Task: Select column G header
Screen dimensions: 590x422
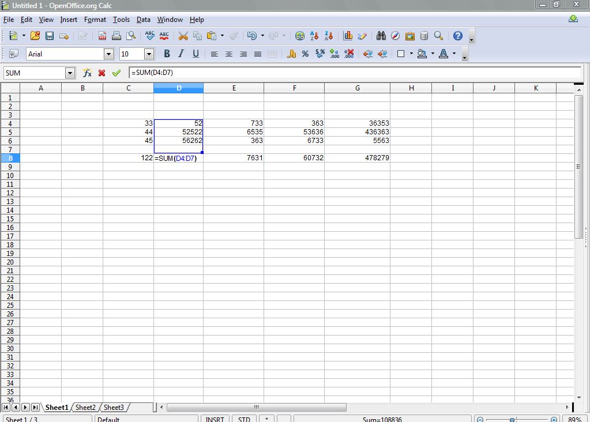Action: point(357,88)
